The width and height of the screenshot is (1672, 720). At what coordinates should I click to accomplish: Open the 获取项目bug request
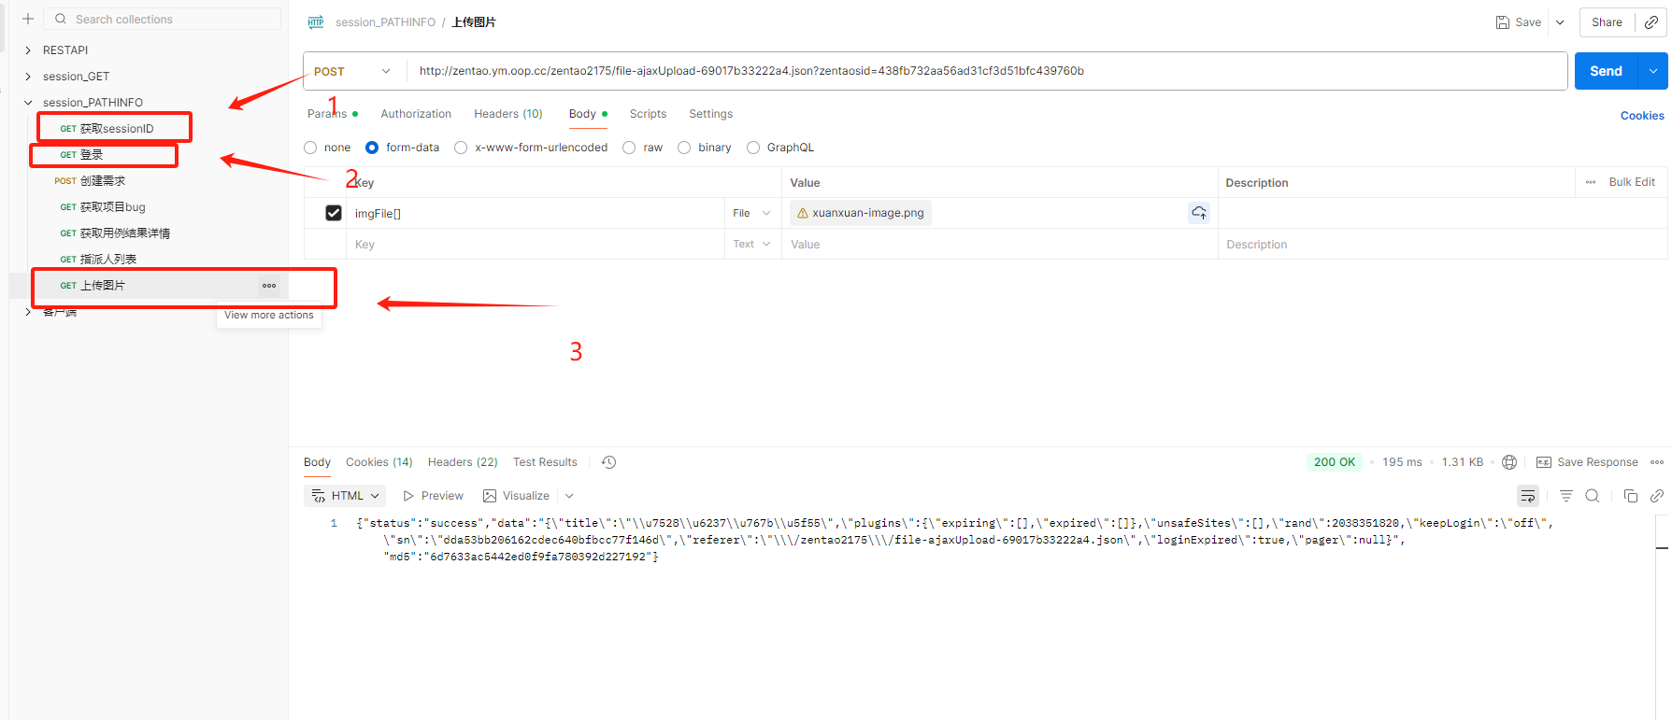point(103,207)
